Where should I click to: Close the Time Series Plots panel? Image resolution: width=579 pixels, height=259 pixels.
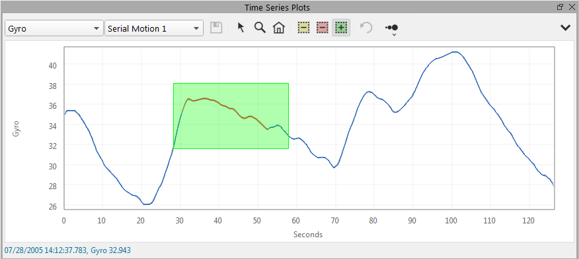click(571, 7)
